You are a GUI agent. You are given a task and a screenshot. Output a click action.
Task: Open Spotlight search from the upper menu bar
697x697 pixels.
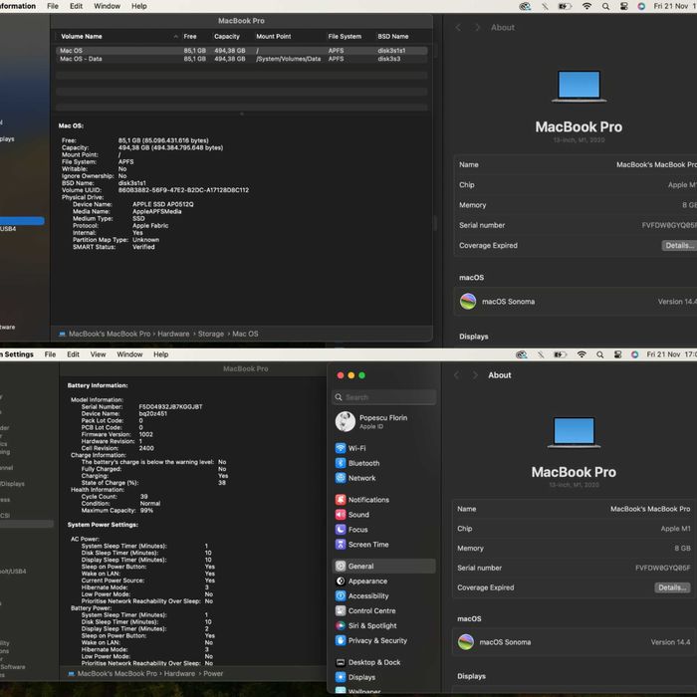605,6
